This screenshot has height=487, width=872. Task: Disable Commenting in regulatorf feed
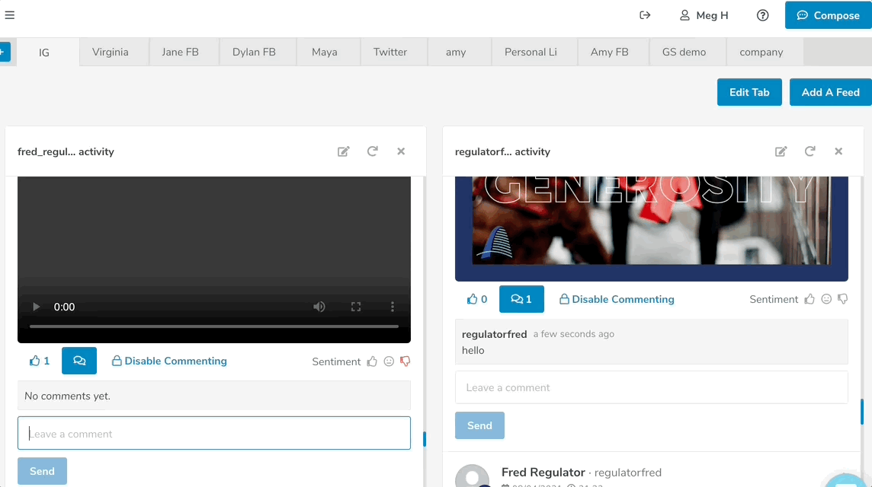point(617,299)
